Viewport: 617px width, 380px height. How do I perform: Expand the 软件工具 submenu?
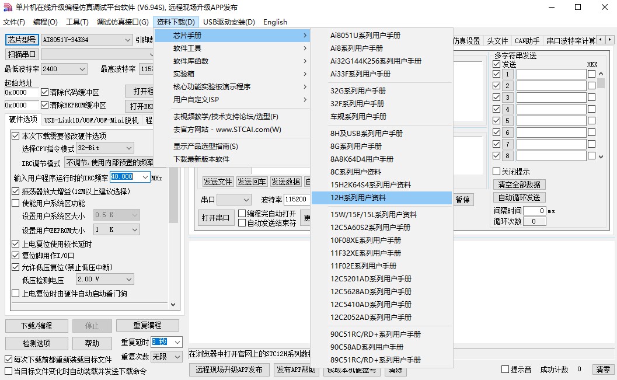pyautogui.click(x=232, y=48)
